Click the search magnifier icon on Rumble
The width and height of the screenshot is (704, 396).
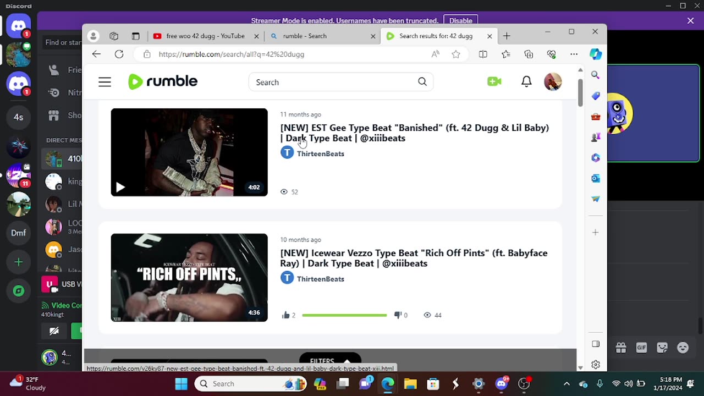click(422, 82)
